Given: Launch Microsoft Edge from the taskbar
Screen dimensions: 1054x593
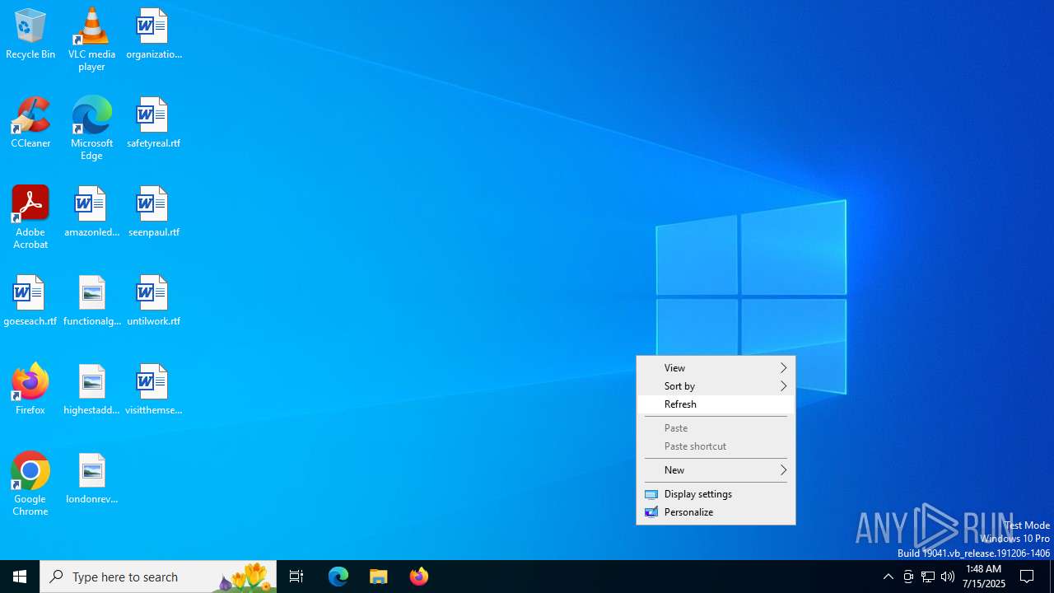Looking at the screenshot, I should coord(338,577).
